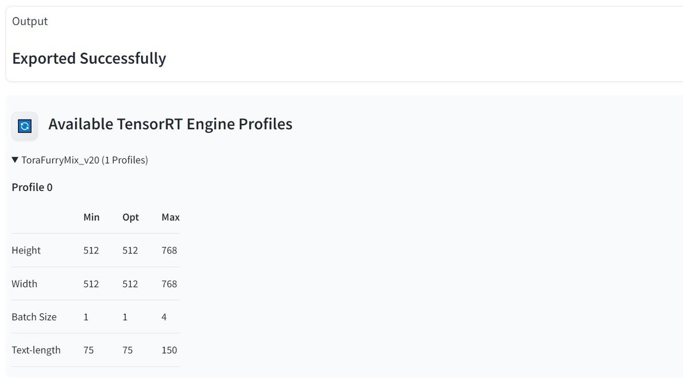Collapse the ToraFurryMix_v20 profiles disclosure triangle

click(15, 160)
